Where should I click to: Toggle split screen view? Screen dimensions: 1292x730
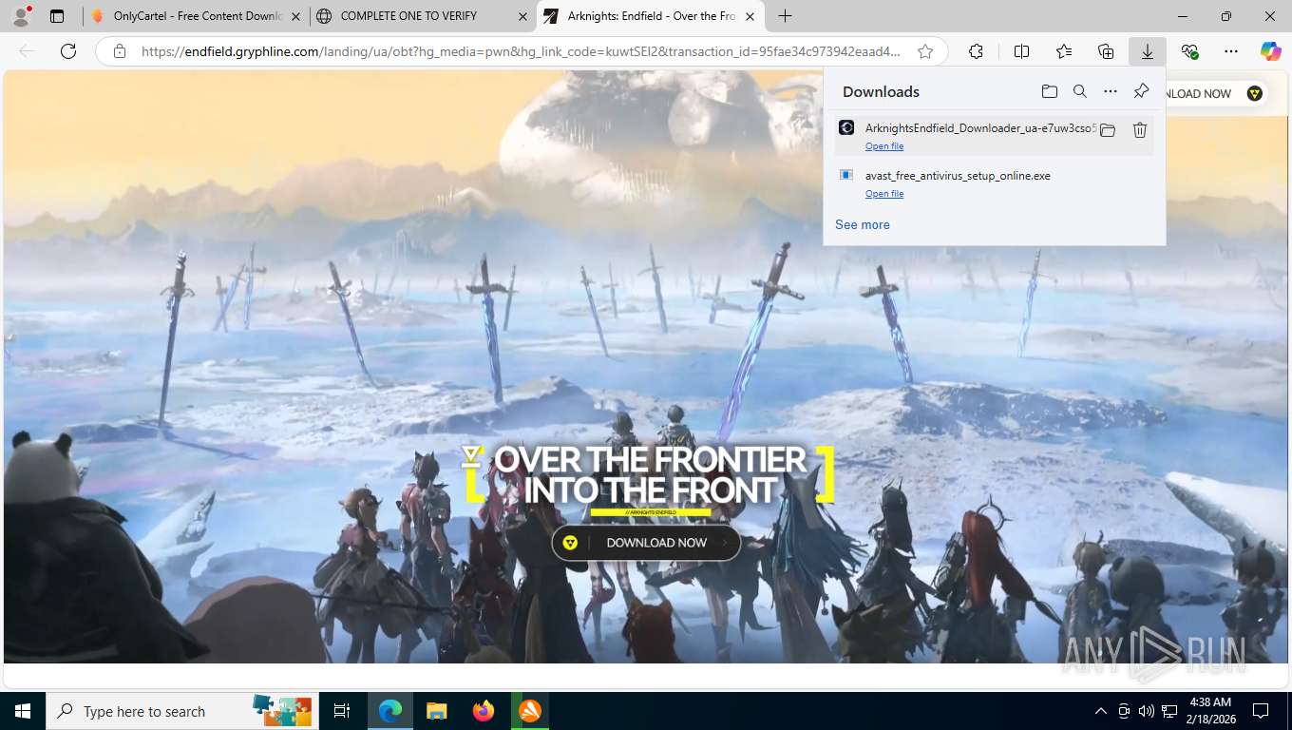coord(1021,51)
